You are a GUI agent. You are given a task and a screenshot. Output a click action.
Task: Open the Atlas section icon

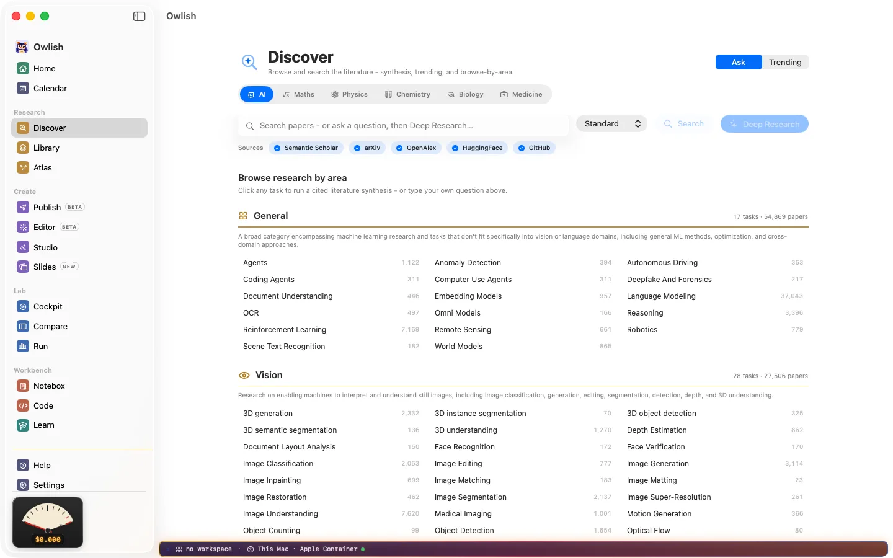click(23, 167)
